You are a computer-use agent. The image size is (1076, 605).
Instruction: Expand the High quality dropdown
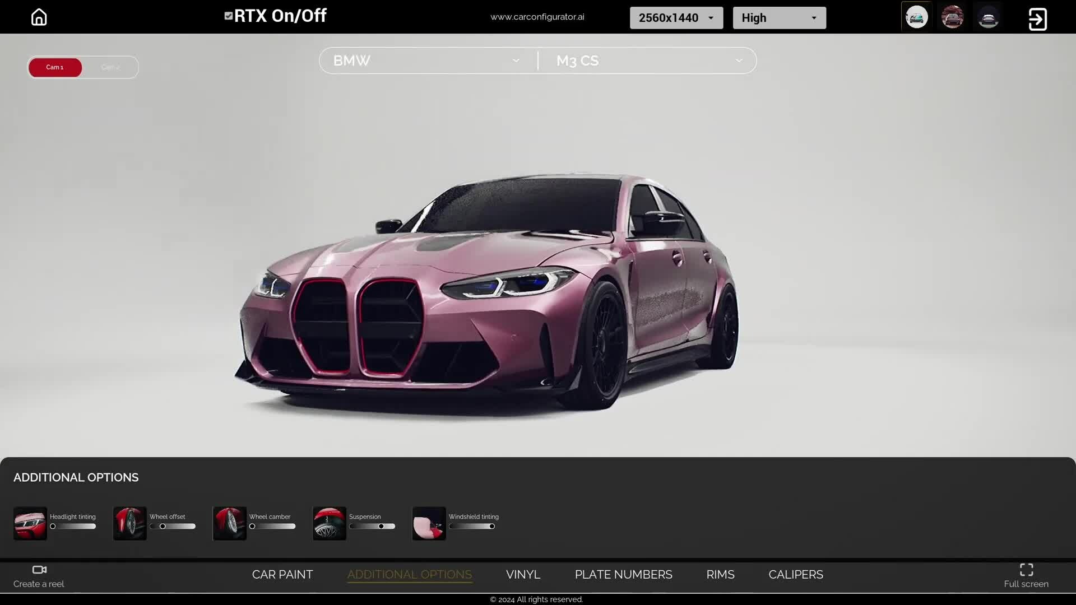pyautogui.click(x=779, y=18)
